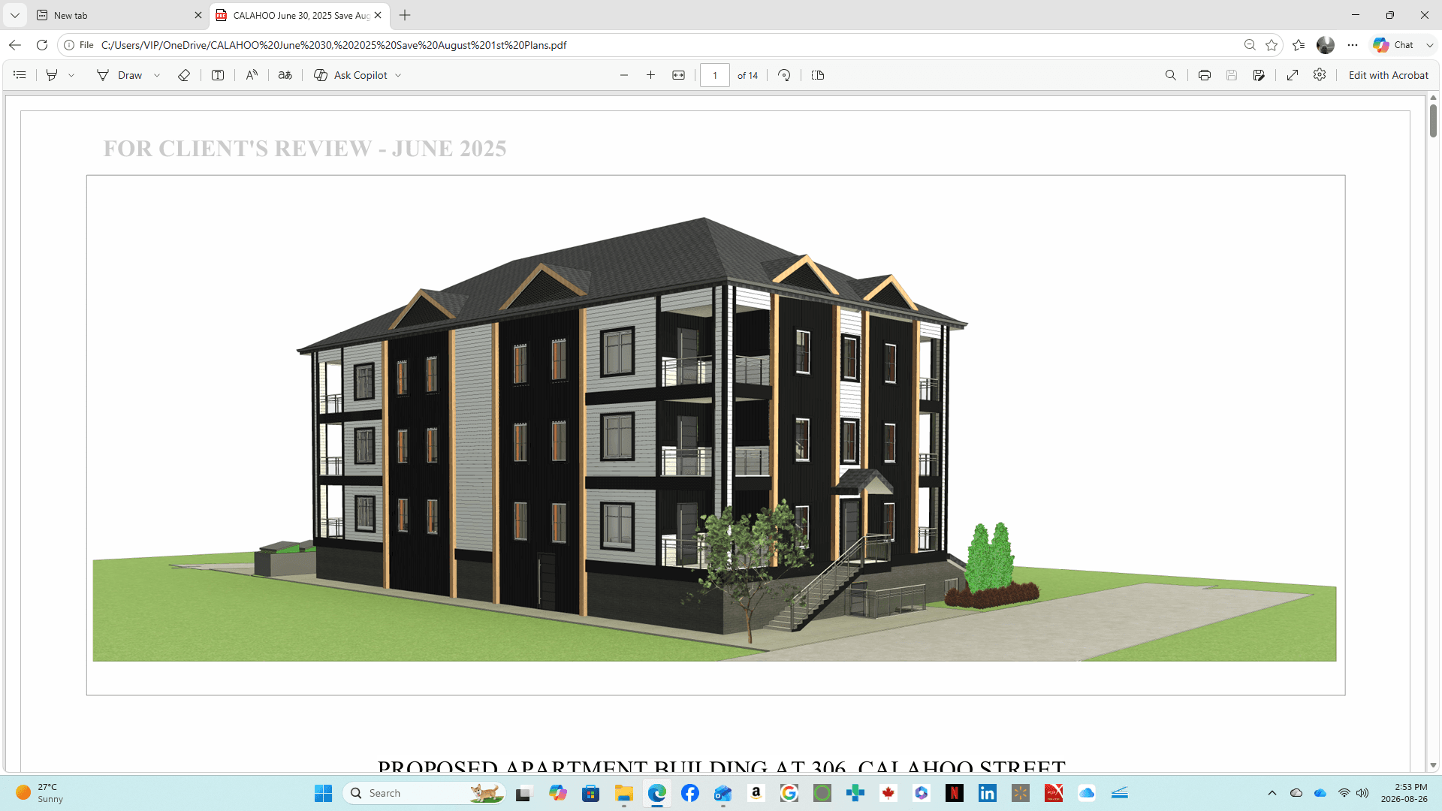Image resolution: width=1442 pixels, height=811 pixels.
Task: Open Settings and more menu
Action: point(1353,45)
